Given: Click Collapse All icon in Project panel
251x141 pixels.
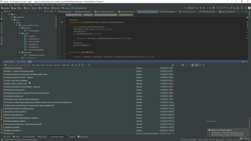Looking at the screenshot, I should coord(47,11).
